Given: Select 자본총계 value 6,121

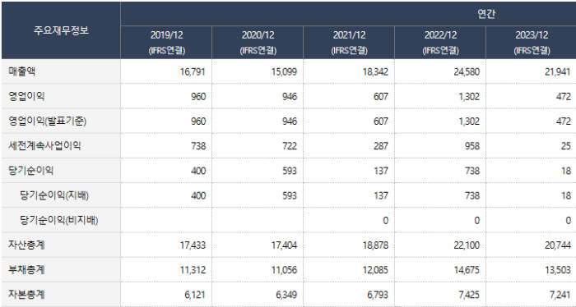Looking at the screenshot, I should coord(195,295).
